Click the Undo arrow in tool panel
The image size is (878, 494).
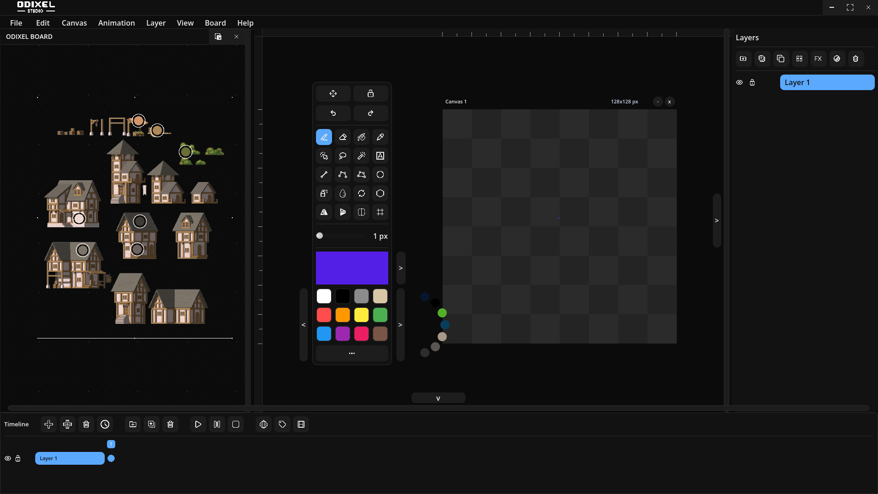[333, 113]
